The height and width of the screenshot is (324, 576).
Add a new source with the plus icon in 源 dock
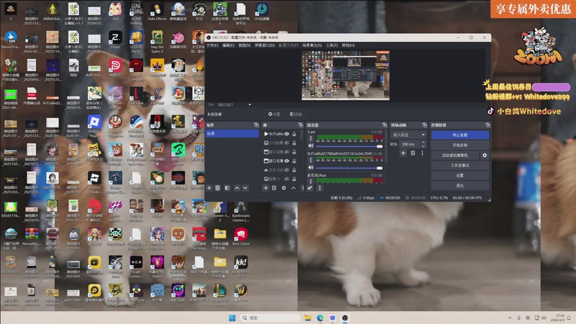click(266, 188)
